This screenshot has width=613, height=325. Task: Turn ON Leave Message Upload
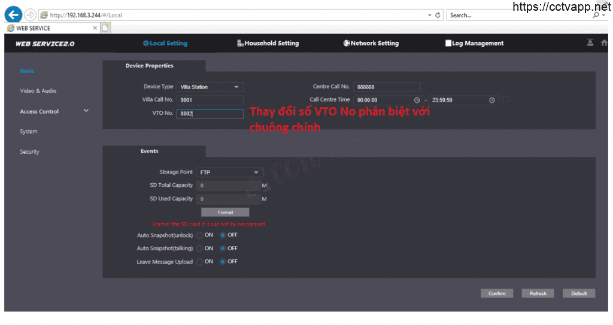click(x=200, y=262)
